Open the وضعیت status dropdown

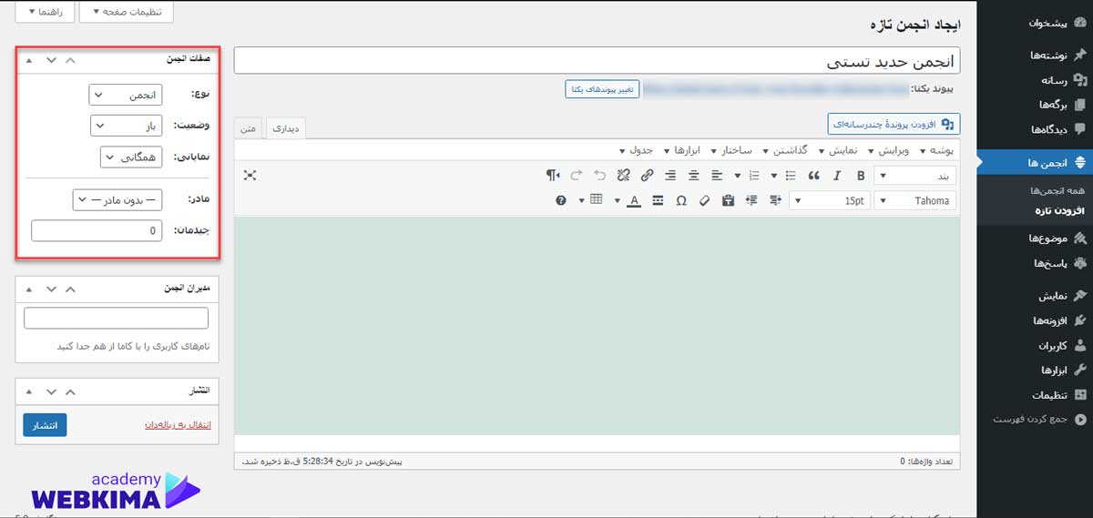[x=127, y=126]
